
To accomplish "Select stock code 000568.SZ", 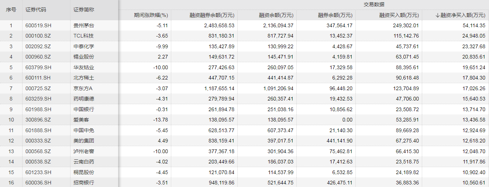I will pyautogui.click(x=38, y=151).
